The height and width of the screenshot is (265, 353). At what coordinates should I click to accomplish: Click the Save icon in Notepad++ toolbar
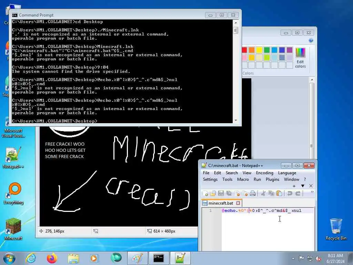tap(221, 193)
